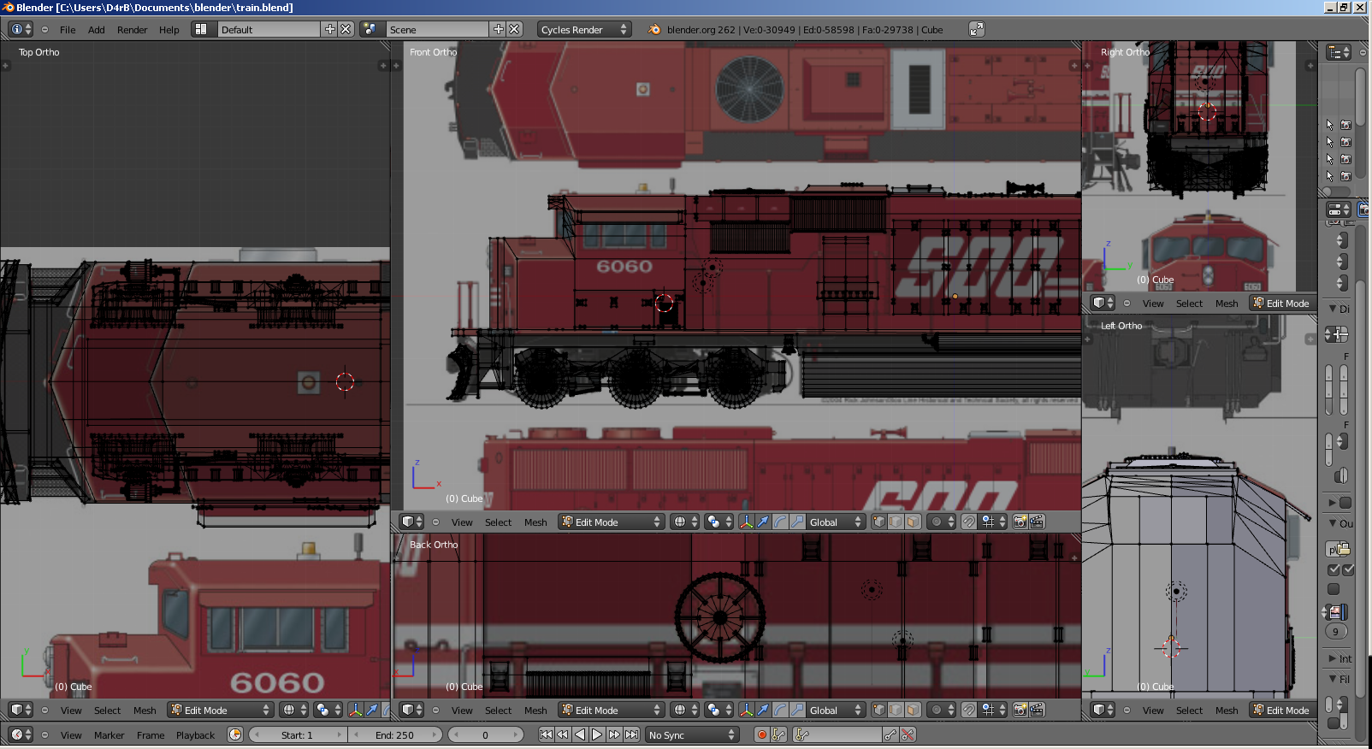Render the OpenGL image from the Front Ortho header

[x=1020, y=522]
